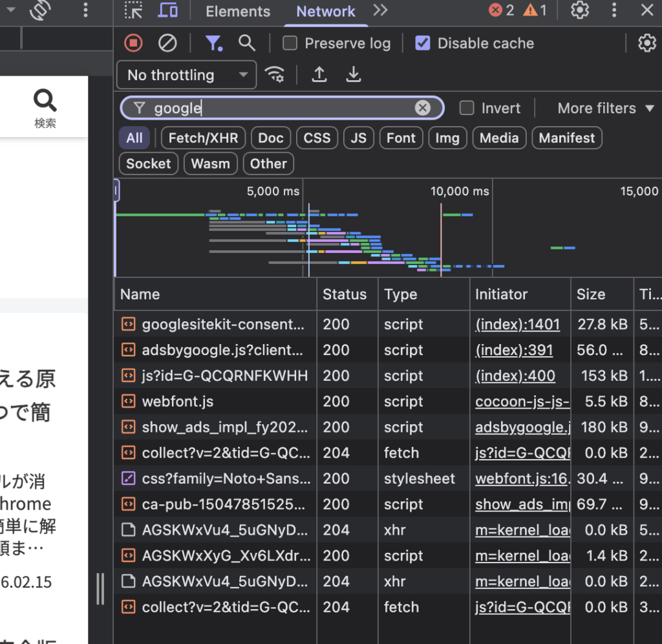Switch to the Elements tab
Screen dimensions: 662x644
click(237, 11)
